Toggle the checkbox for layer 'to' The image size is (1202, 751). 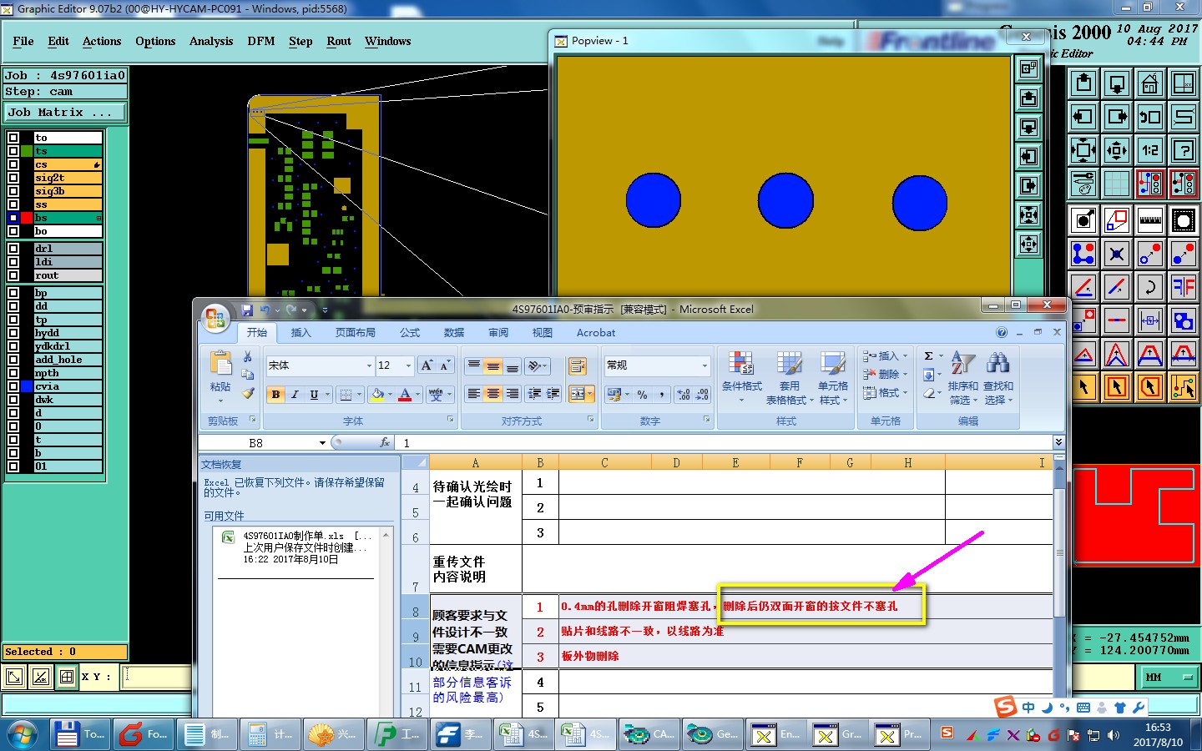point(13,138)
